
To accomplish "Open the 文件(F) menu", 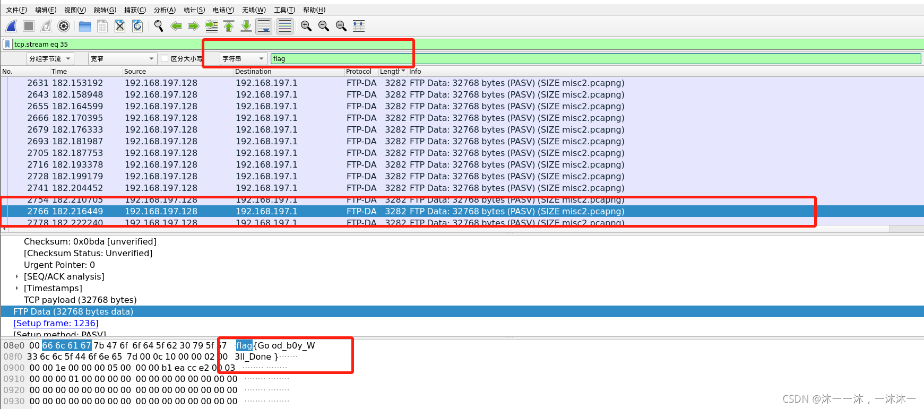I will [16, 10].
